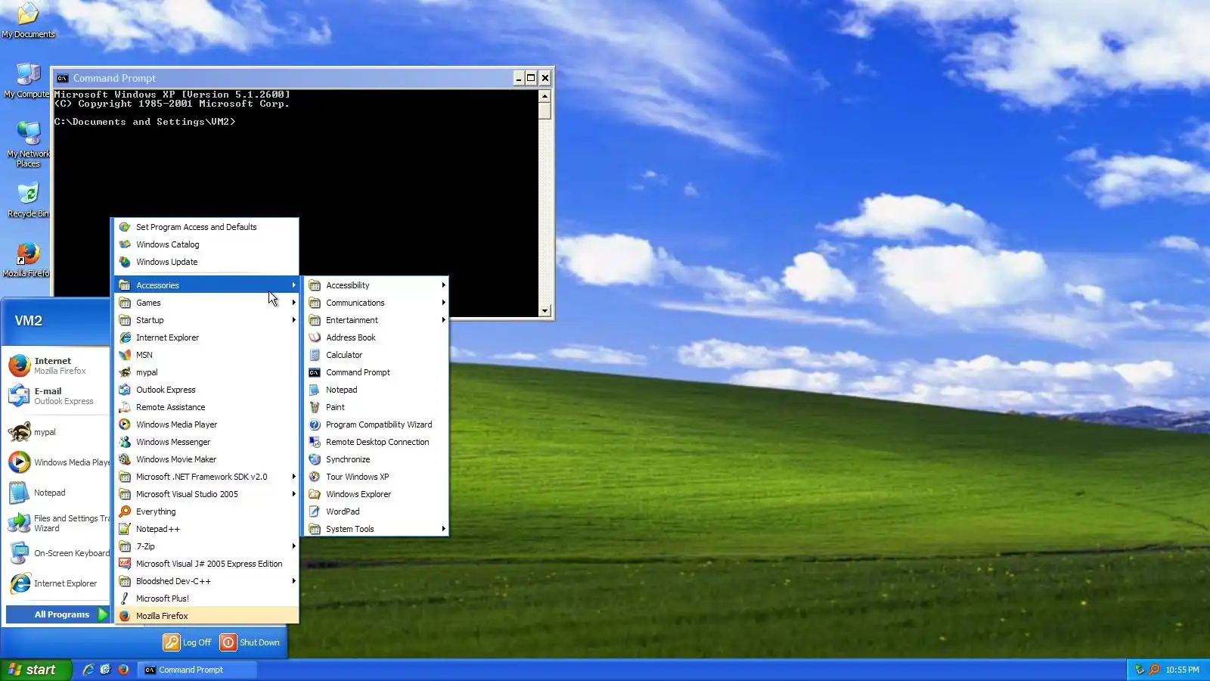Click Remote Desktop Connection icon in Accessories
This screenshot has height=681, width=1210.
click(x=315, y=442)
